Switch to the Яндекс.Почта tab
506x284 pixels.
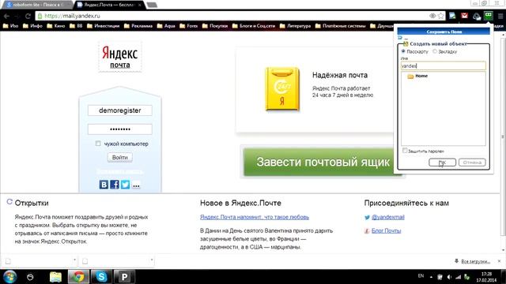[x=109, y=5]
